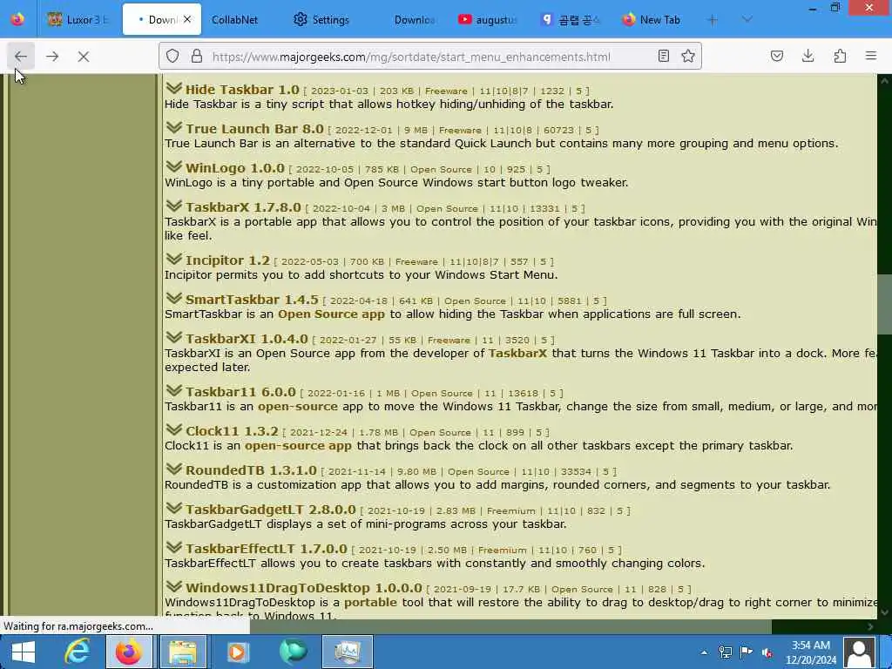Open the extensions puzzle icon
The image size is (892, 669).
tap(840, 56)
